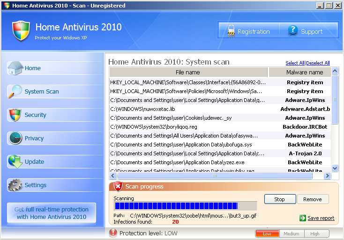Click the large shield logo in header
The height and width of the screenshot is (240, 344).
pyautogui.click(x=21, y=31)
